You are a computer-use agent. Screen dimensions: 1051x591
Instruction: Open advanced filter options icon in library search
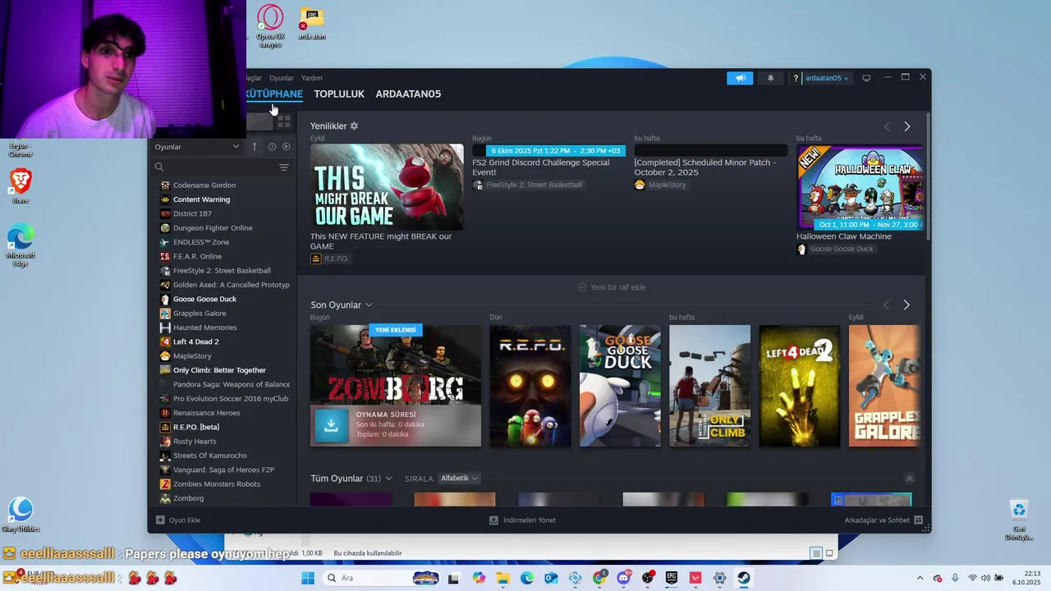(284, 167)
